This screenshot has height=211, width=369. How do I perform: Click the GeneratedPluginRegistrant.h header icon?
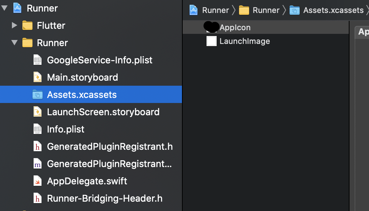pyautogui.click(x=38, y=147)
